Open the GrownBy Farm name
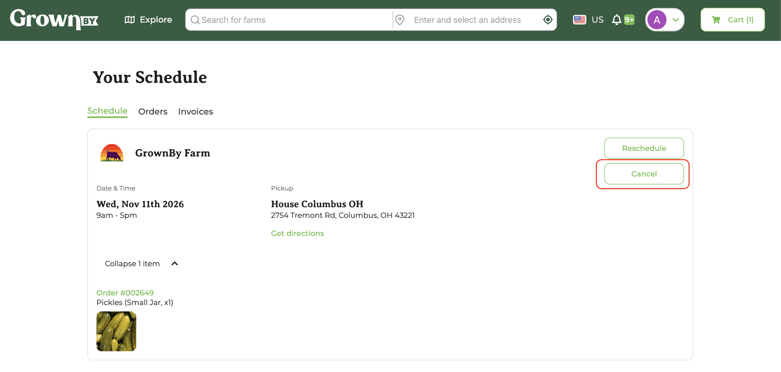781x372 pixels. [172, 153]
